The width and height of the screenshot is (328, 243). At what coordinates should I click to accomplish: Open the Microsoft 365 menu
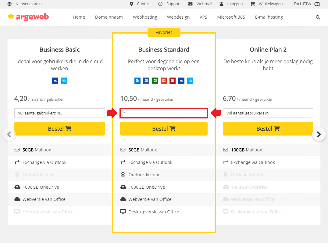[231, 17]
